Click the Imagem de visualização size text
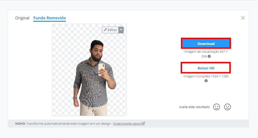 click(206, 54)
